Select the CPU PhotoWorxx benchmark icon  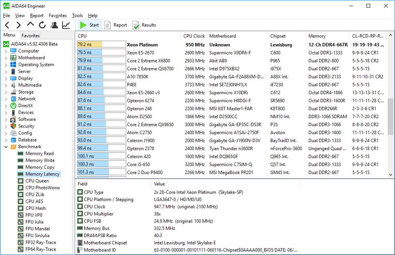21,188
